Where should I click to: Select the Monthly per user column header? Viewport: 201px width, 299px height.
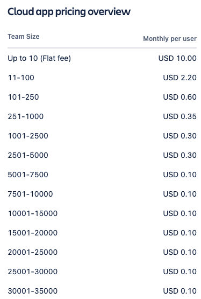(170, 39)
